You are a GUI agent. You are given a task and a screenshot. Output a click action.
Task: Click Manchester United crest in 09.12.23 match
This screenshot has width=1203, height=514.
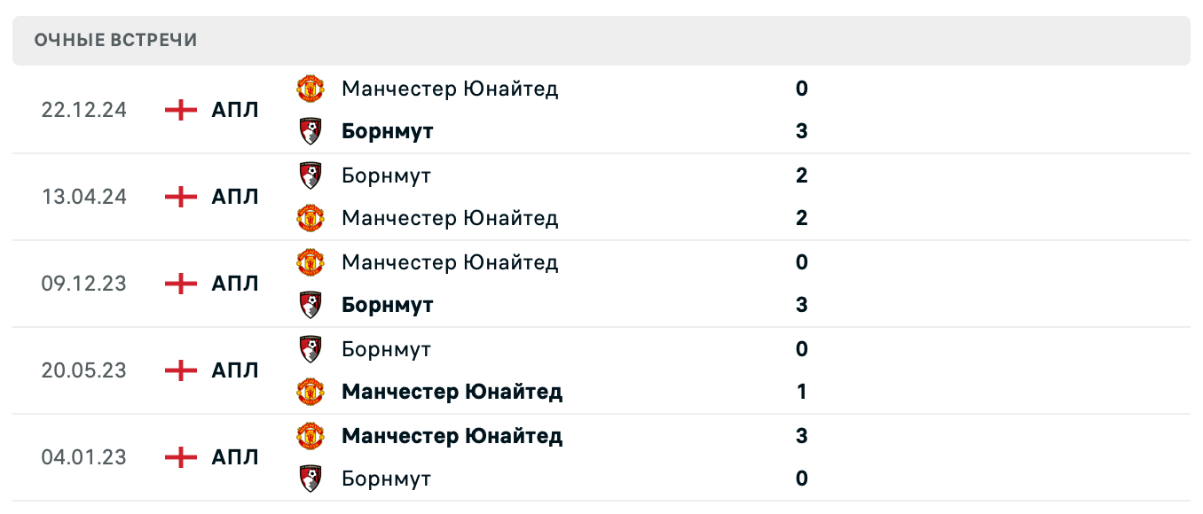[310, 262]
